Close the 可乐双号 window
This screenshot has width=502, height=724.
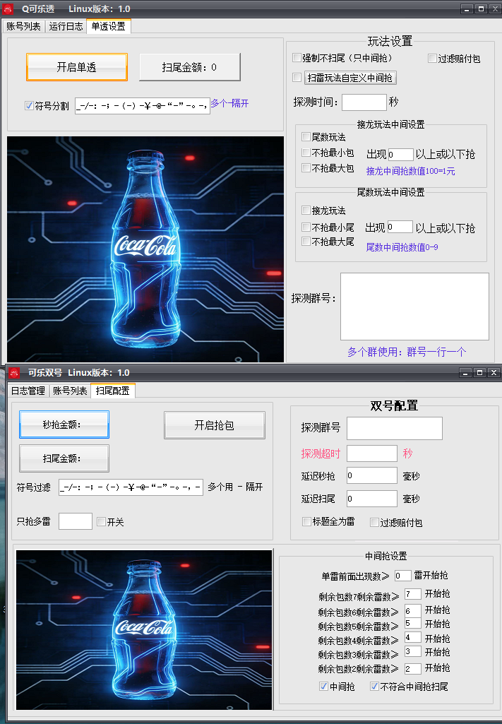click(494, 373)
